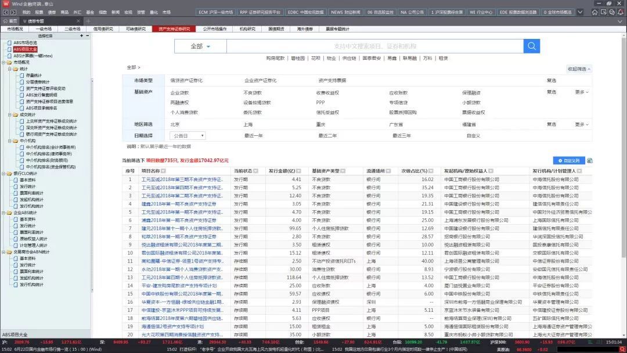Filter base asset by 不良贷款
This screenshot has height=353, width=627.
[253, 92]
